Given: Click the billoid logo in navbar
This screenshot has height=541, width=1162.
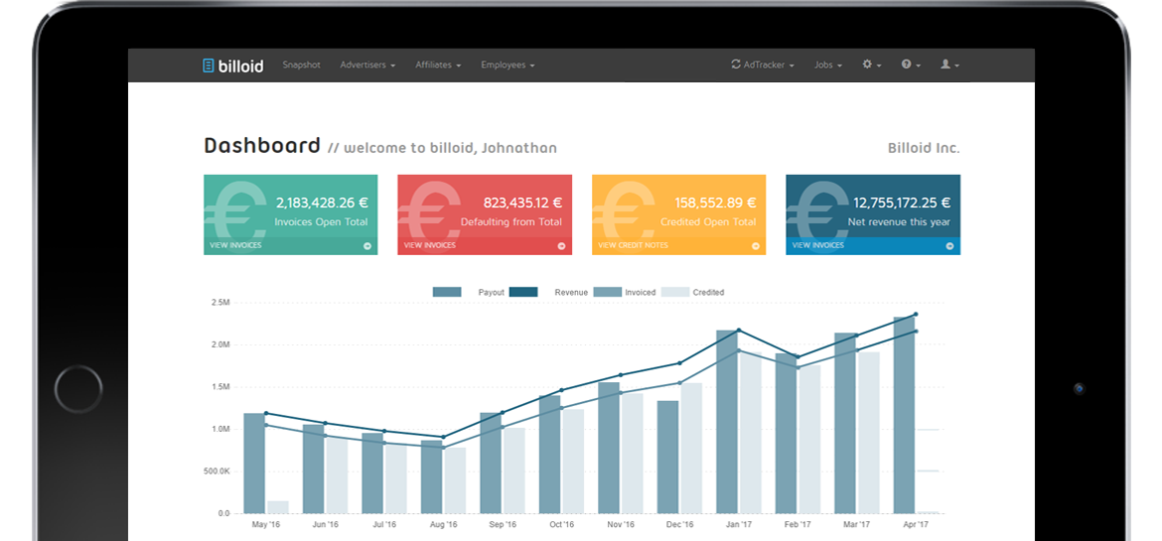Looking at the screenshot, I should click(232, 66).
